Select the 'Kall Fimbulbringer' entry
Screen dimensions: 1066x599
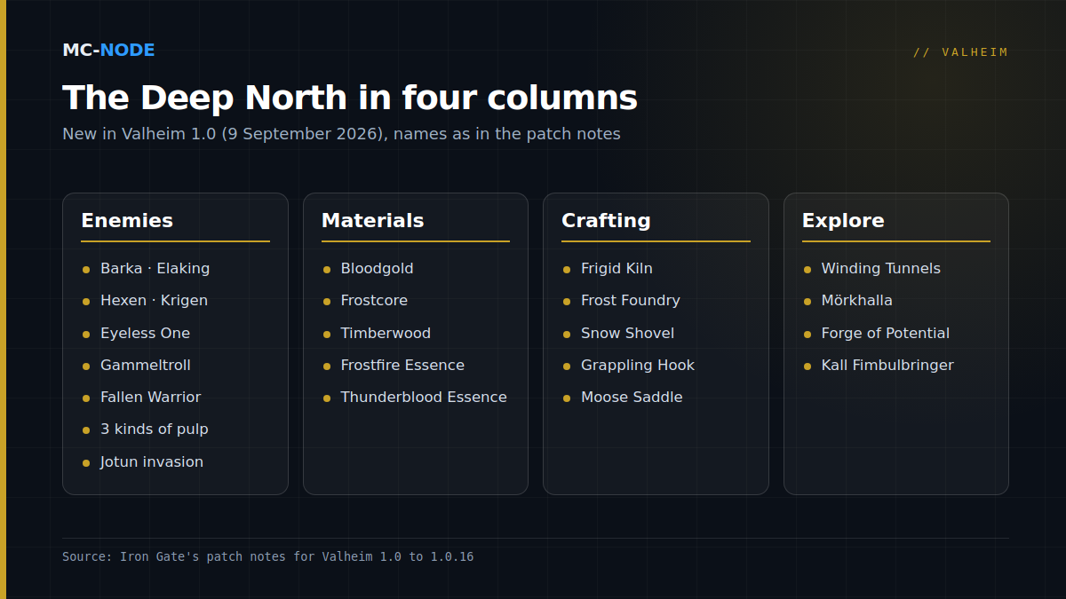(x=887, y=365)
